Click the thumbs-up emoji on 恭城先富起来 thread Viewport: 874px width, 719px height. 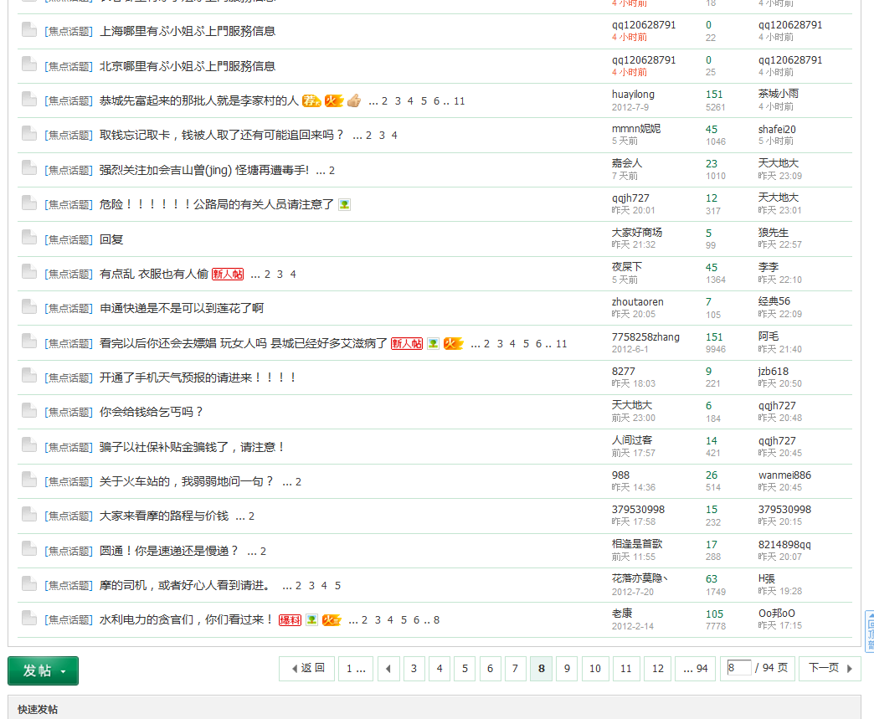(354, 100)
